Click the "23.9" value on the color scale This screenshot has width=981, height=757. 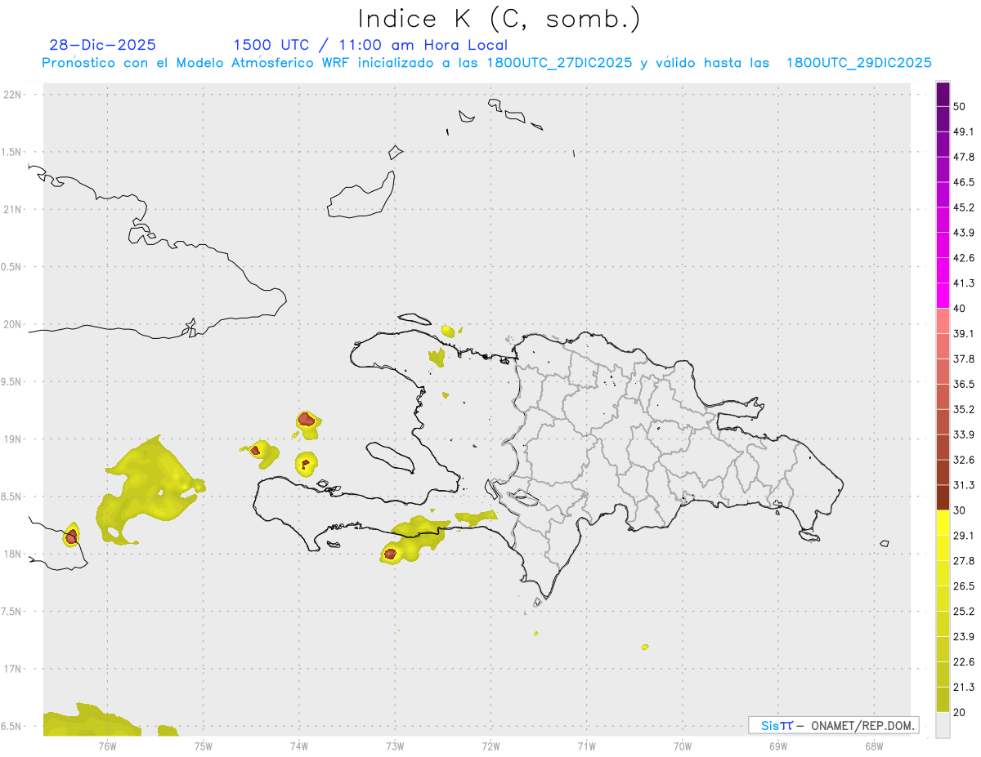click(964, 637)
